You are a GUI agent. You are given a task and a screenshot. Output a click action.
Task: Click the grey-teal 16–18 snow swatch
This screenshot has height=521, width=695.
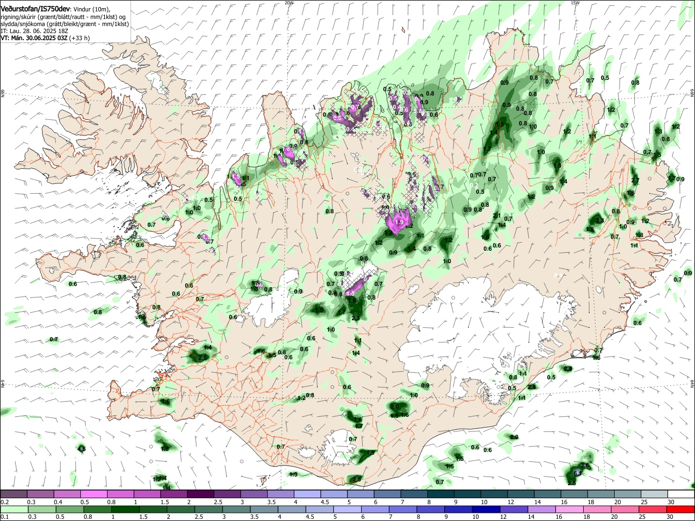point(574,494)
